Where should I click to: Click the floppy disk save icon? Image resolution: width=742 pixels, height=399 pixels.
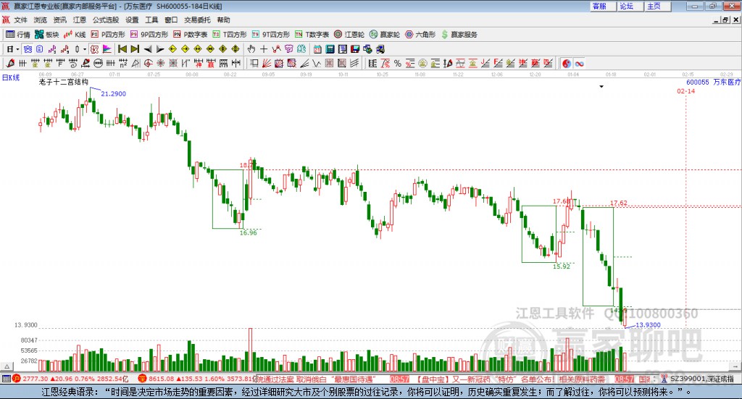(x=355, y=49)
